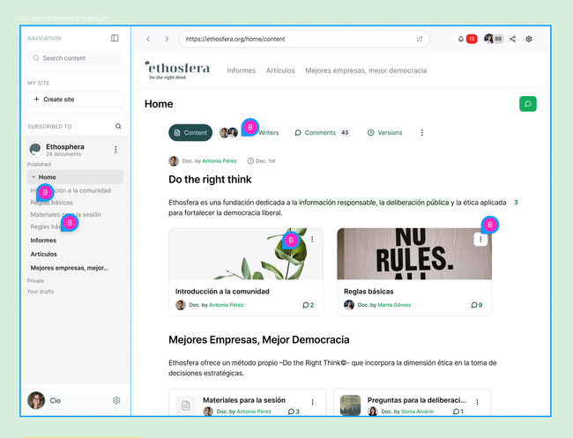Click the Search content field
This screenshot has width=573, height=438.
74,58
